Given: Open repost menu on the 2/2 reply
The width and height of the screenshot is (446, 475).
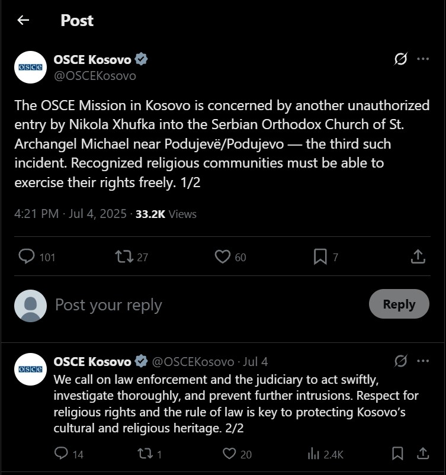Looking at the screenshot, I should [x=145, y=454].
